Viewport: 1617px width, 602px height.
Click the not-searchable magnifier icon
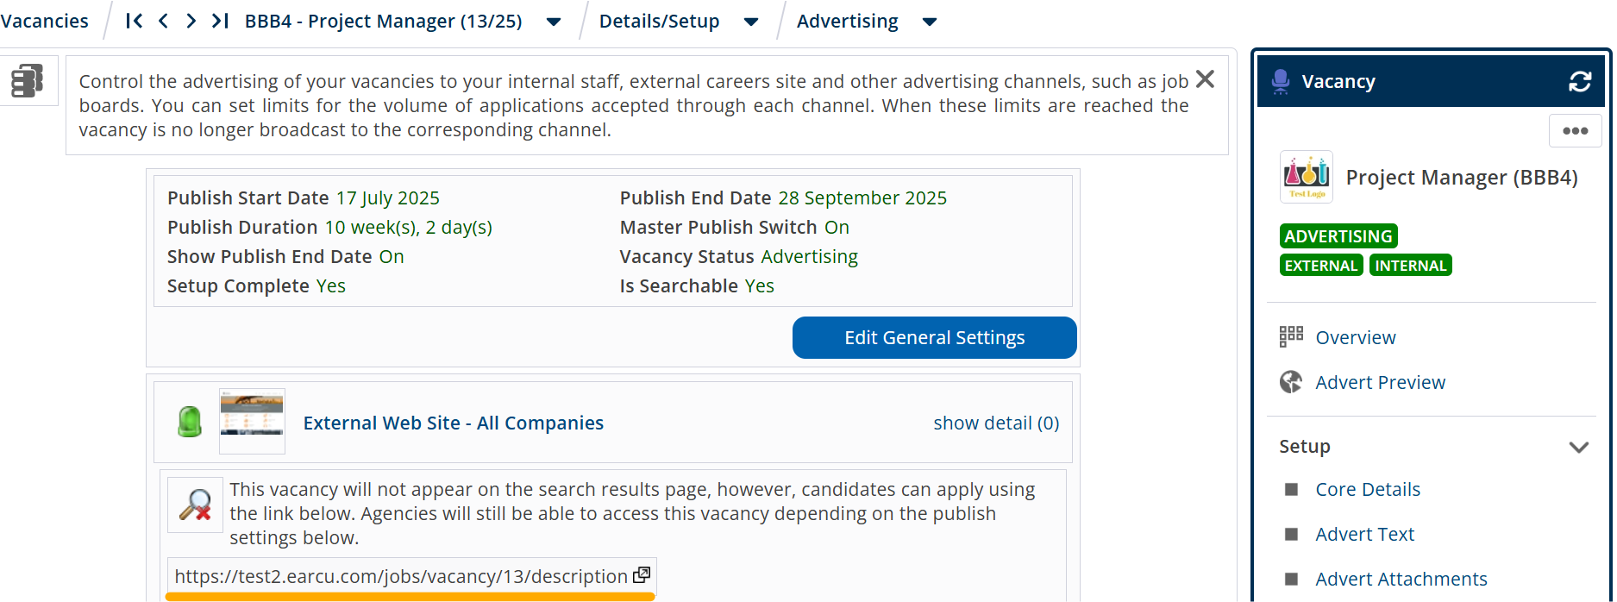[x=196, y=505]
